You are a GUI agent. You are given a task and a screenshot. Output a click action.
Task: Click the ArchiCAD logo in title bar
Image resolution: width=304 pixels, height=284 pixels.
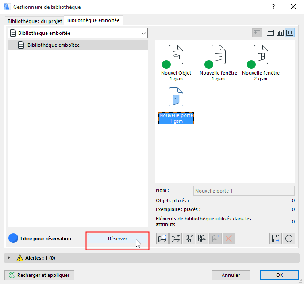(7, 7)
